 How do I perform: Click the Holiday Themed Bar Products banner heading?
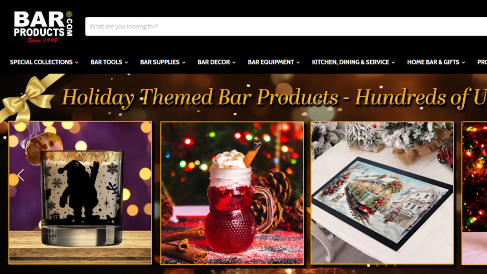click(274, 97)
